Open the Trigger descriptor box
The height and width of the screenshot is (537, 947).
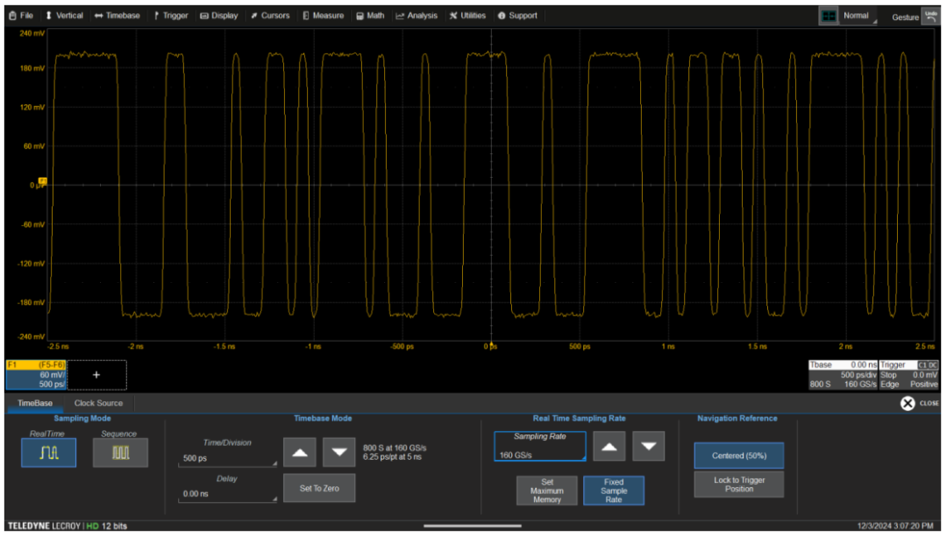point(909,375)
